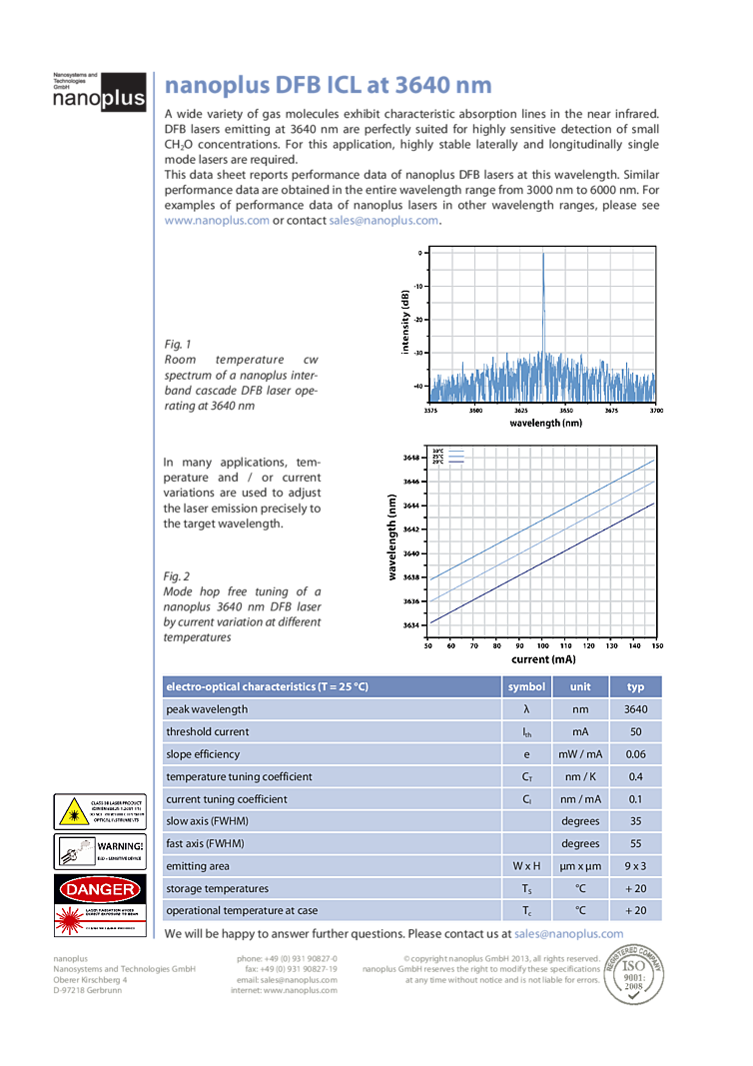This screenshot has width=753, height=1066.
Task: Click the ESD-sensitive device warning icon
Action: [x=98, y=851]
